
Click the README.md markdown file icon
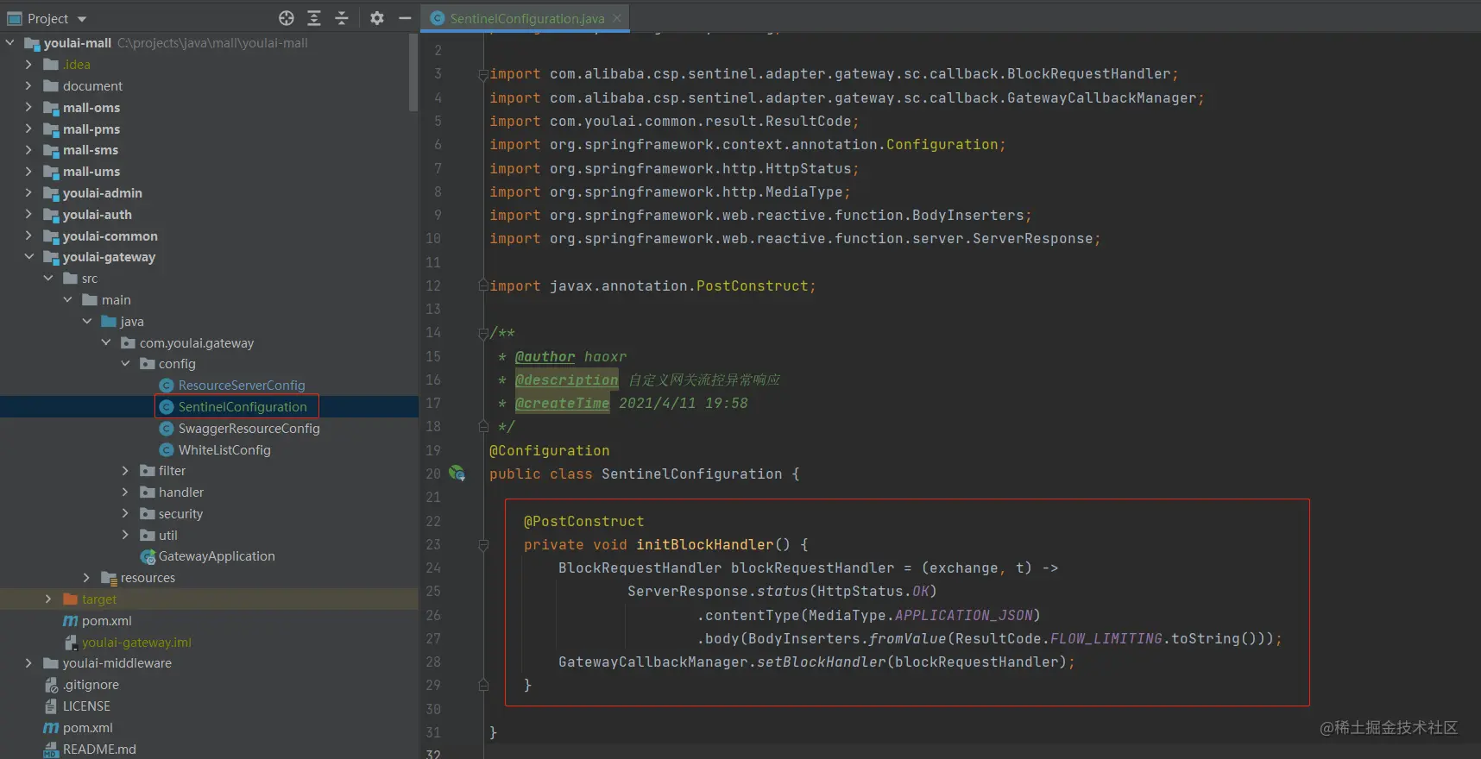click(51, 749)
